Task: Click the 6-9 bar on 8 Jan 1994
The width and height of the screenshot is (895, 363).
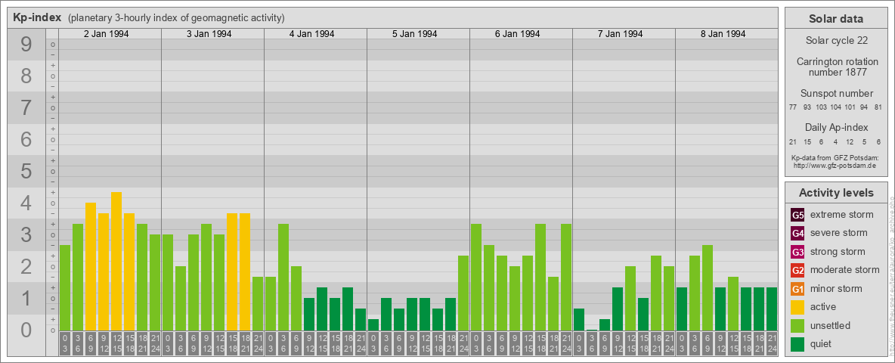Action: point(708,287)
